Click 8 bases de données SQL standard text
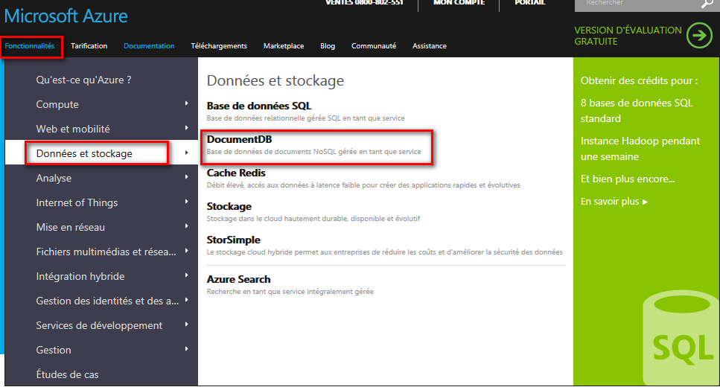The image size is (720, 387). tap(637, 111)
